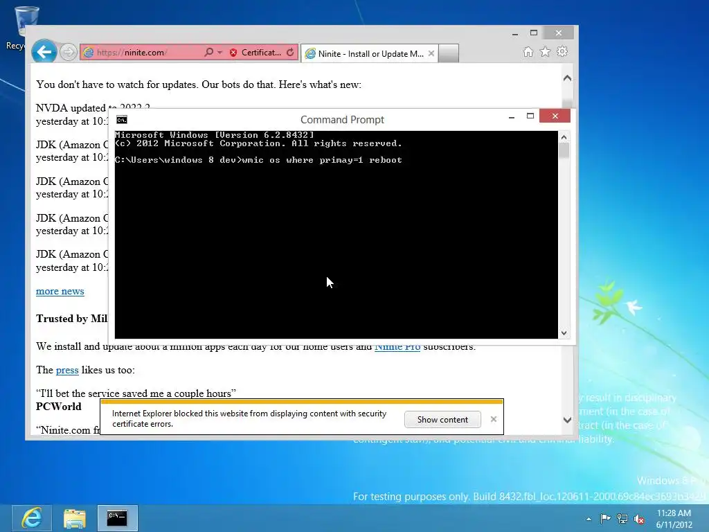Go to the IE home page icon

coord(528,51)
